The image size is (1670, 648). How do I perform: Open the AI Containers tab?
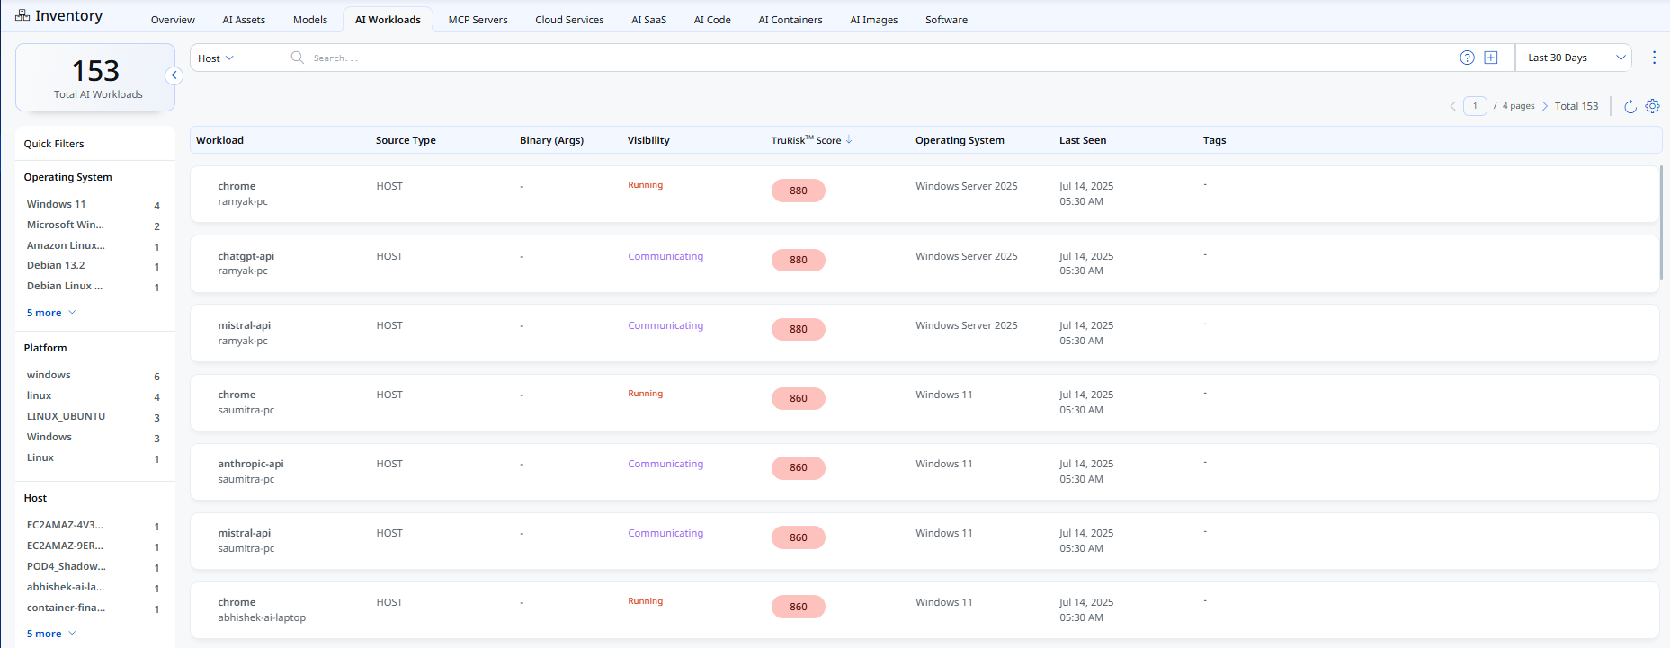[790, 20]
